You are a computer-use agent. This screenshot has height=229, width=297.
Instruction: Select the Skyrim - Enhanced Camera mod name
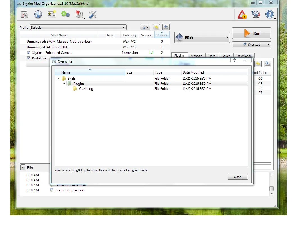click(52, 53)
